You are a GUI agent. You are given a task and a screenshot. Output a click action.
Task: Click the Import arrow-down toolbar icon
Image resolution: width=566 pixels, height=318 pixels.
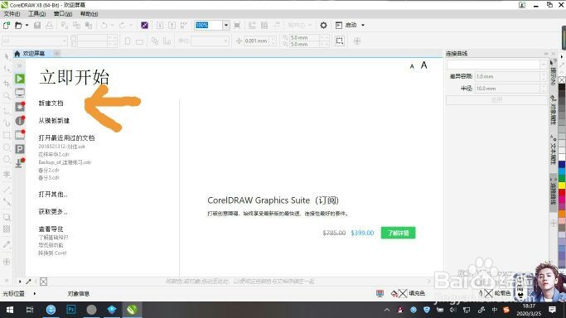click(x=160, y=25)
